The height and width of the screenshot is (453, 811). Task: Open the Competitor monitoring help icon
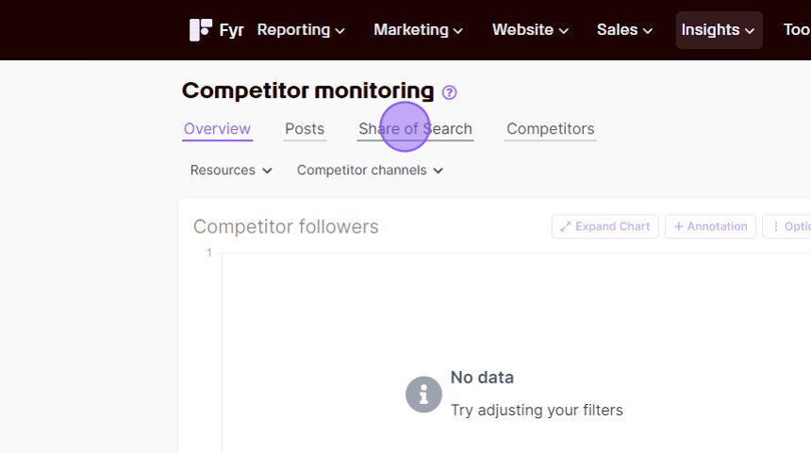450,92
